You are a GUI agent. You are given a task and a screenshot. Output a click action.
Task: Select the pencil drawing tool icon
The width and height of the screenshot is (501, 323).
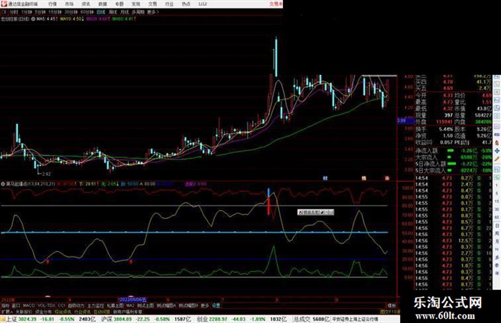point(497,159)
